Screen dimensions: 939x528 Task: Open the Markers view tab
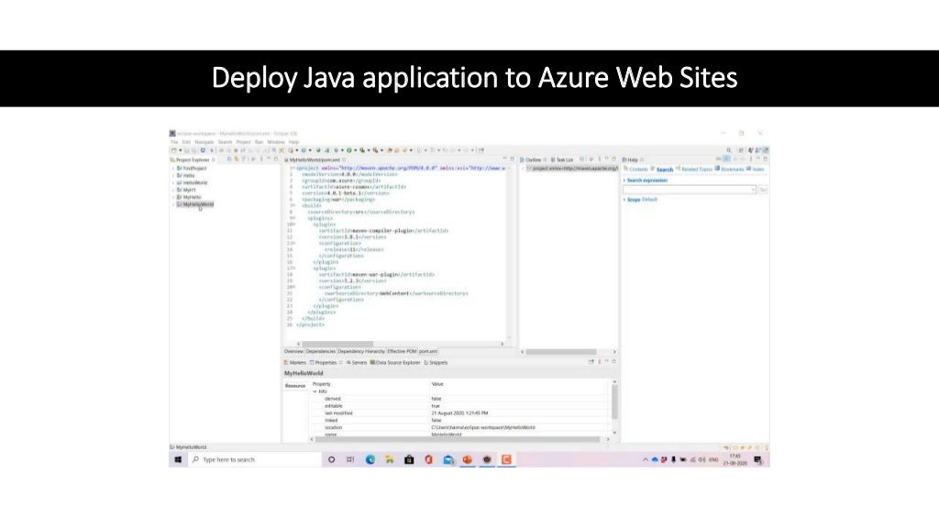[294, 363]
